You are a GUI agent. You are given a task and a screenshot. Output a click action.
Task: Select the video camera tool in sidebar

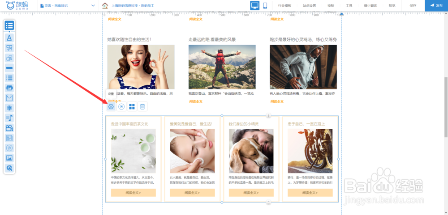pyautogui.click(x=9, y=128)
